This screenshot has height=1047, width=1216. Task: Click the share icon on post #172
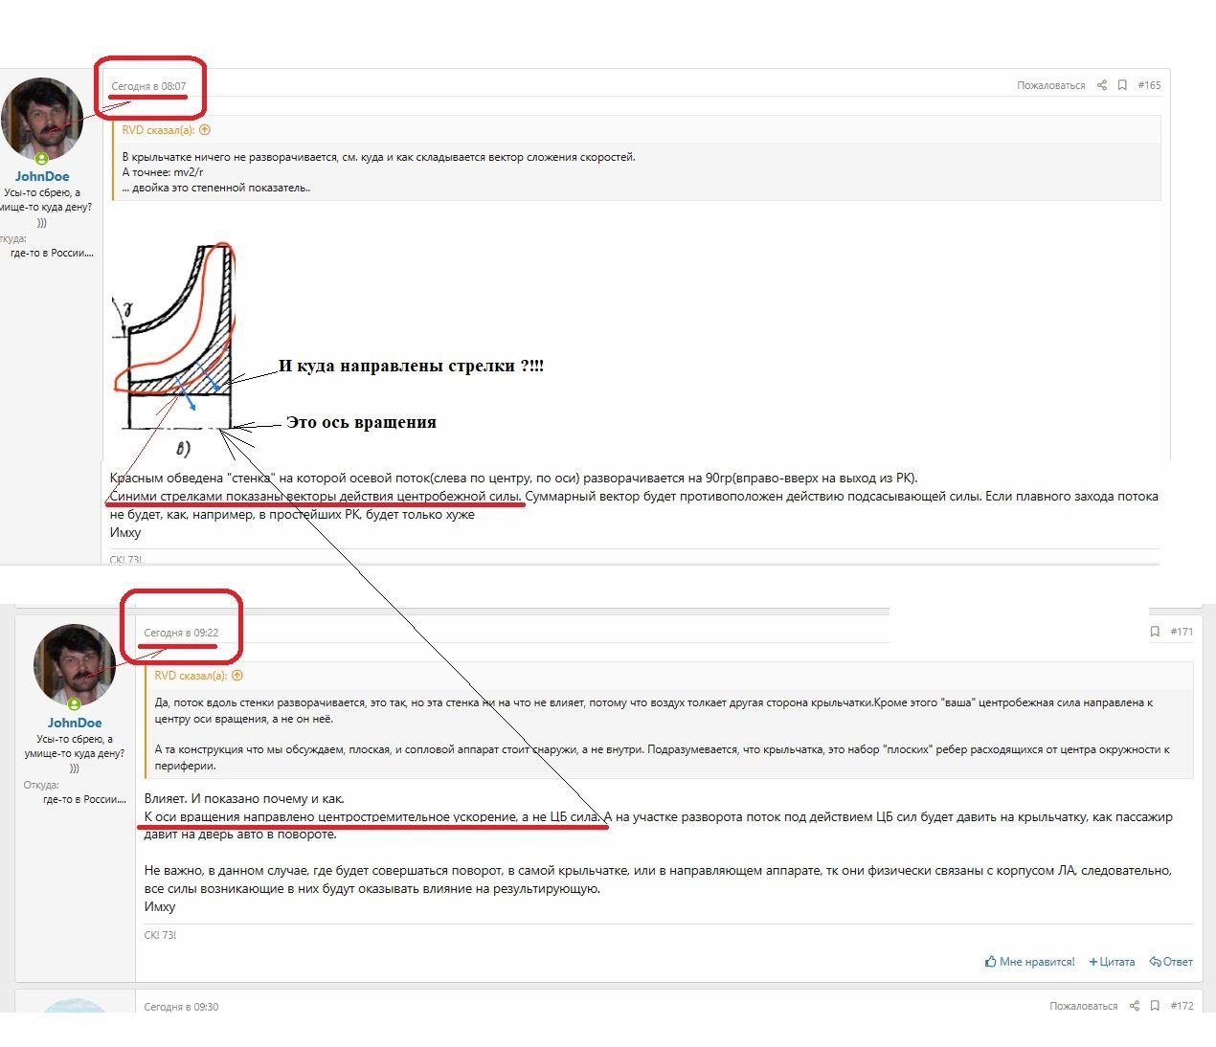coord(1135,1006)
